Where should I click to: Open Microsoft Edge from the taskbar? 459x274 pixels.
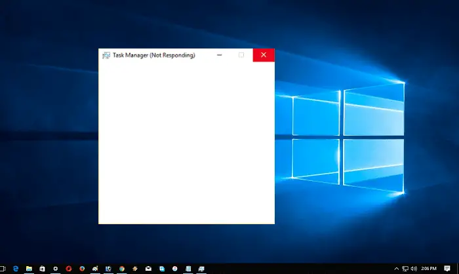click(16, 269)
